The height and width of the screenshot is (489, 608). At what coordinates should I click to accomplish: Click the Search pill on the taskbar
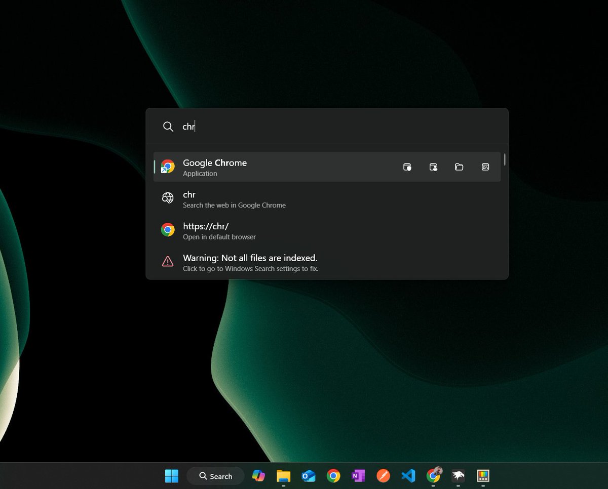click(215, 476)
